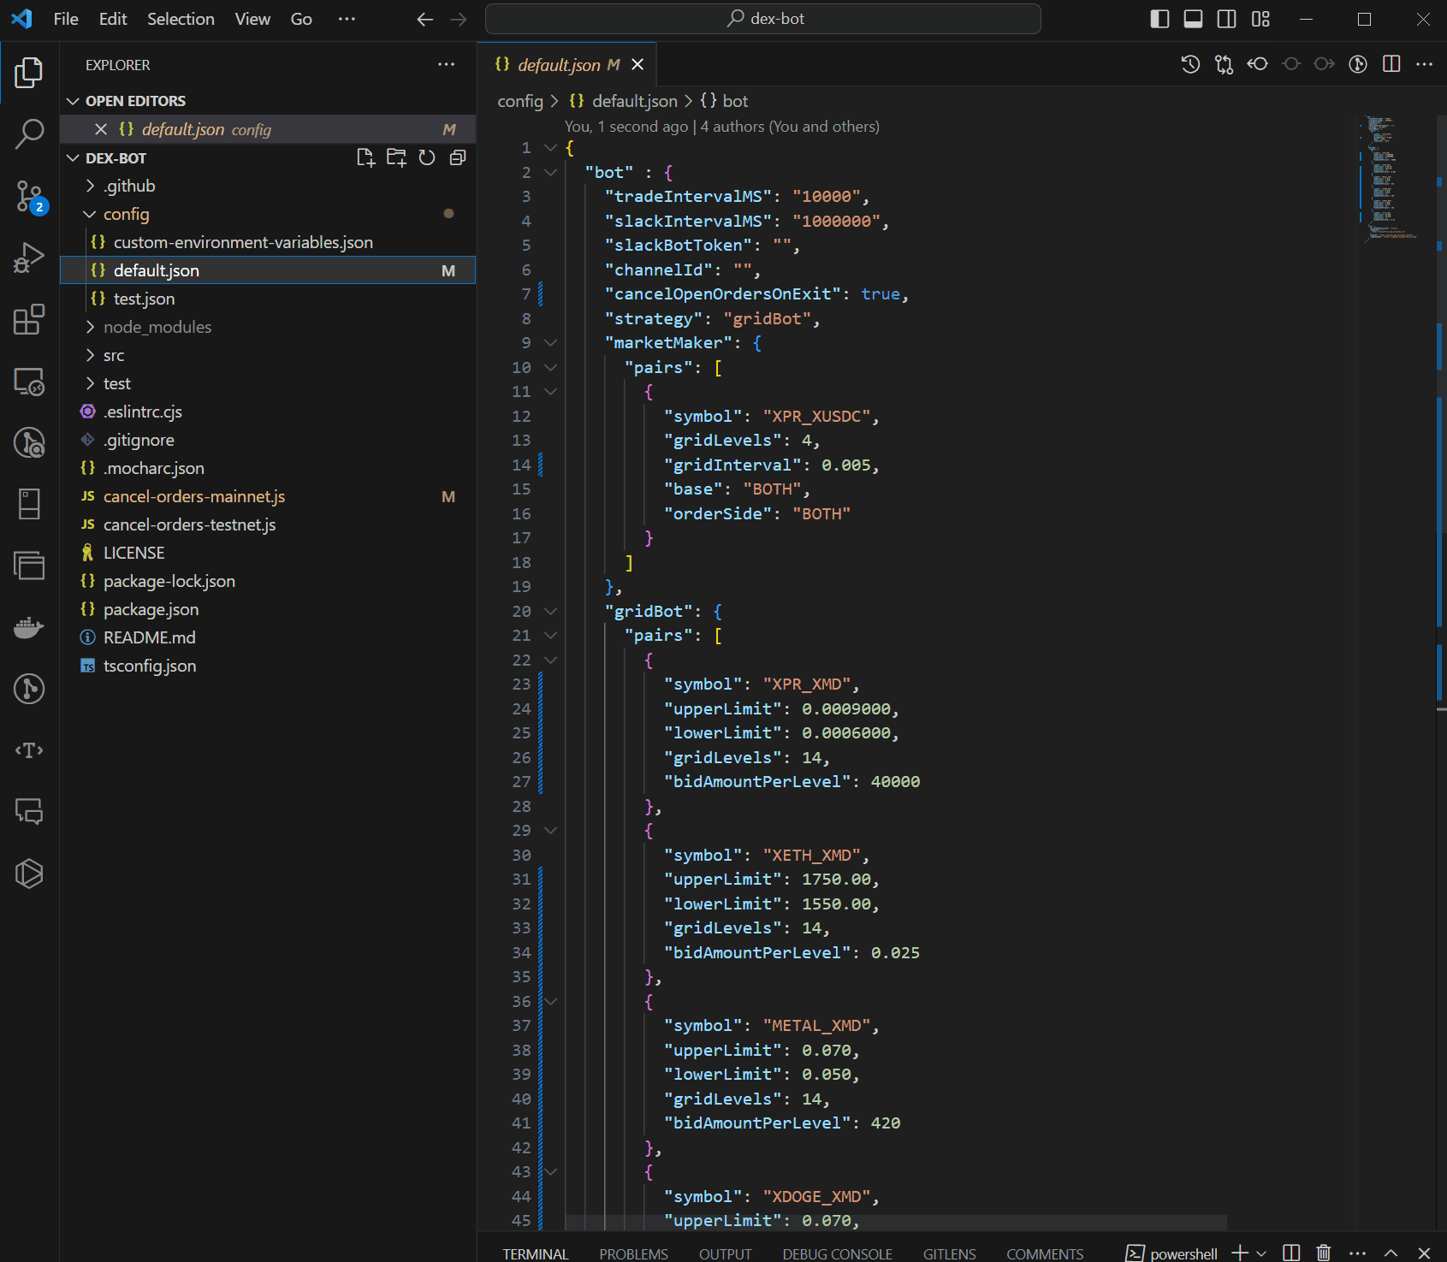The height and width of the screenshot is (1262, 1447).
Task: Open the Docker view in activity bar
Action: (29, 627)
